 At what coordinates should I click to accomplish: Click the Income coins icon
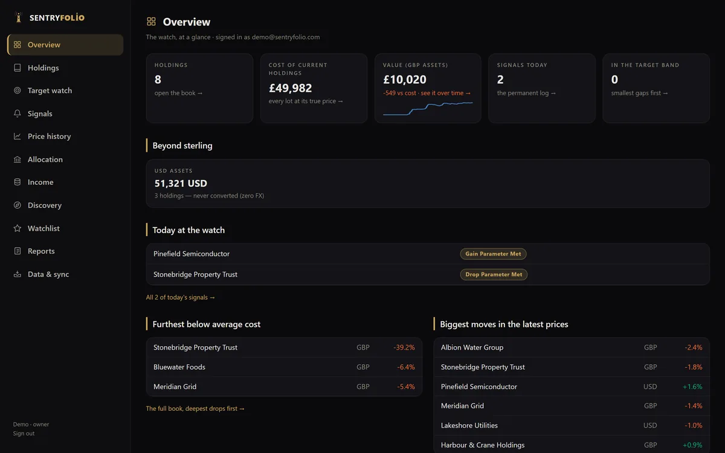point(18,182)
